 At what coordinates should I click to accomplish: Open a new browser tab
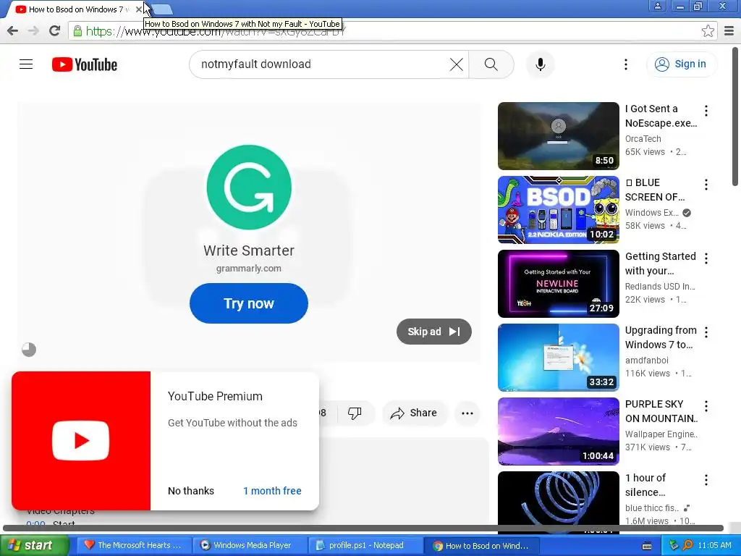162,9
